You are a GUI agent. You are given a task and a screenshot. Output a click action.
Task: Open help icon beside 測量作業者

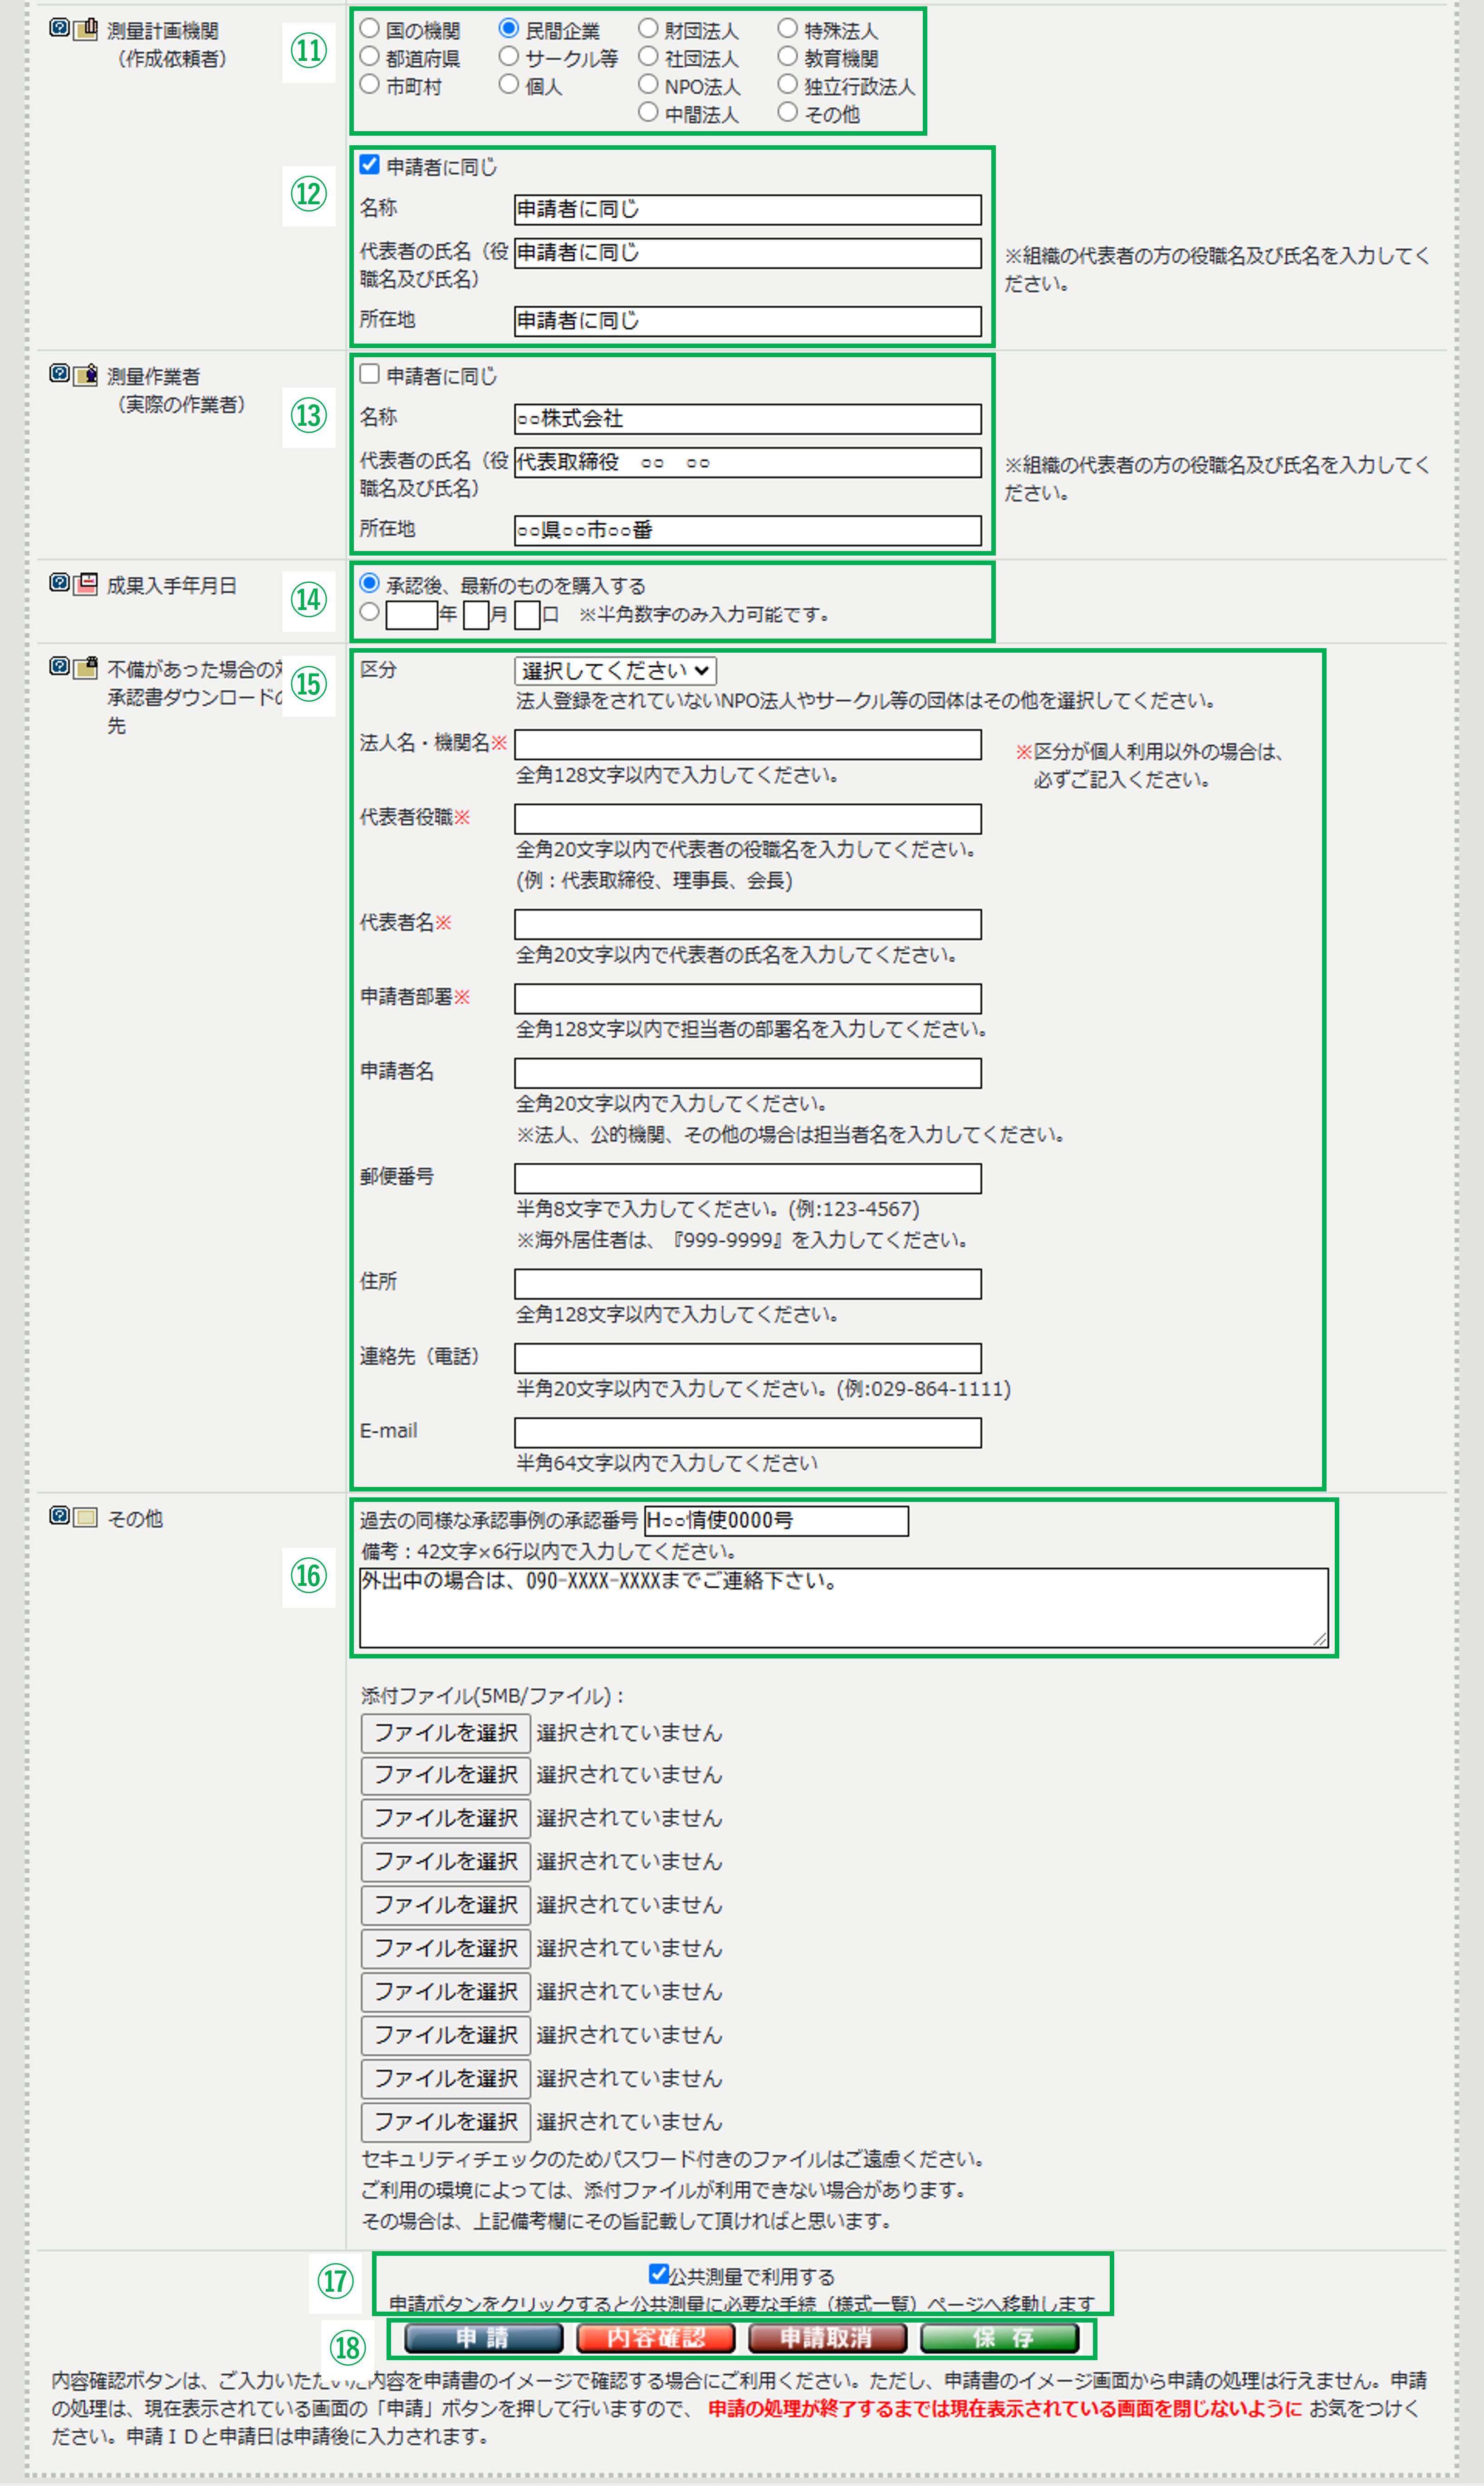click(59, 374)
